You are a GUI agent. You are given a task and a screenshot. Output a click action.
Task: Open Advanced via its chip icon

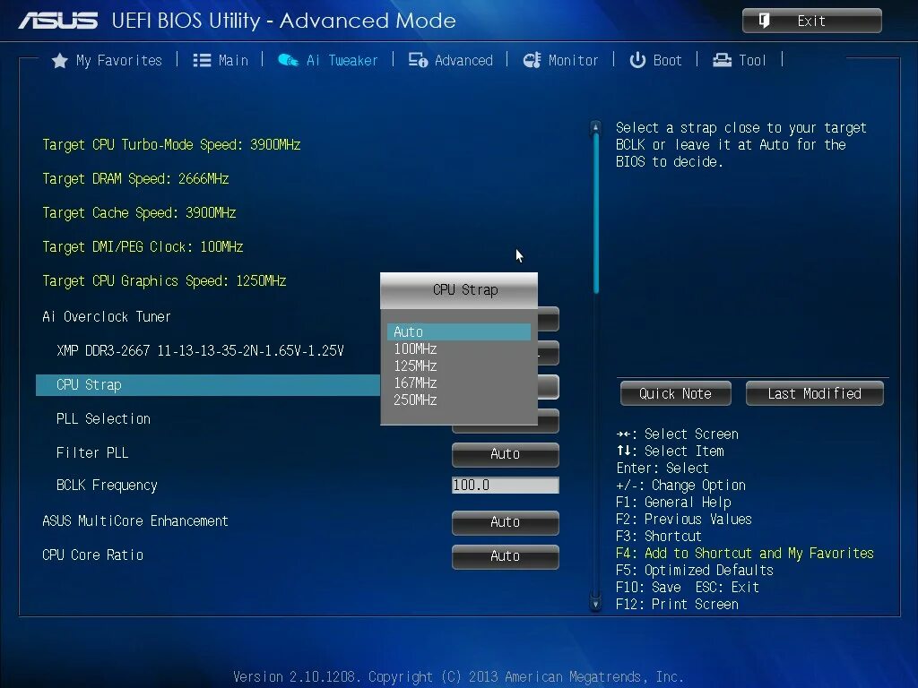tap(416, 60)
